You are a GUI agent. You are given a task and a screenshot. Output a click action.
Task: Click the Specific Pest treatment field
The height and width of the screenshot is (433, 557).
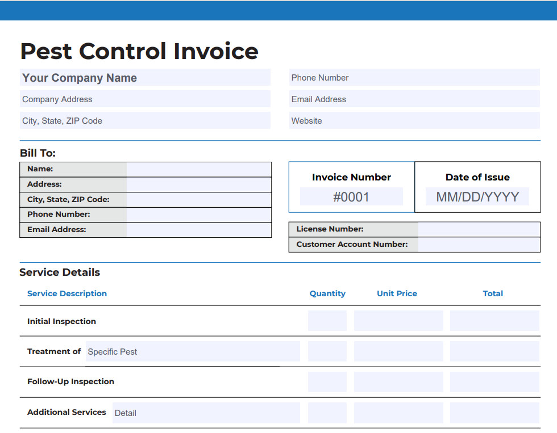[x=193, y=351]
